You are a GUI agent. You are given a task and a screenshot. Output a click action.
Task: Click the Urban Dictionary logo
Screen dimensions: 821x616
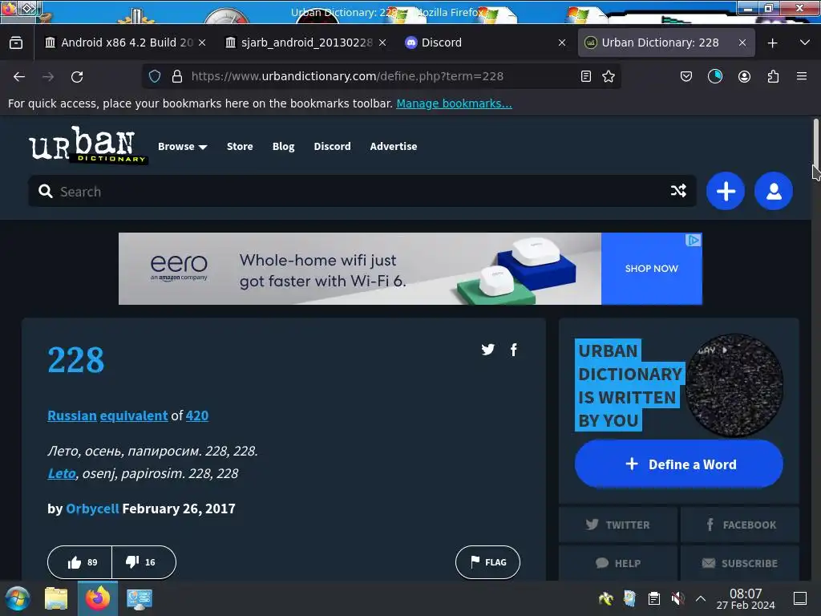(87, 145)
